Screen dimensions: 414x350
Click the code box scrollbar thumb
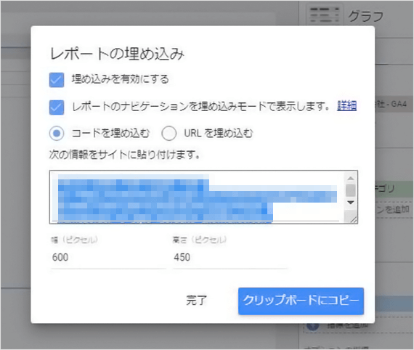pos(351,190)
